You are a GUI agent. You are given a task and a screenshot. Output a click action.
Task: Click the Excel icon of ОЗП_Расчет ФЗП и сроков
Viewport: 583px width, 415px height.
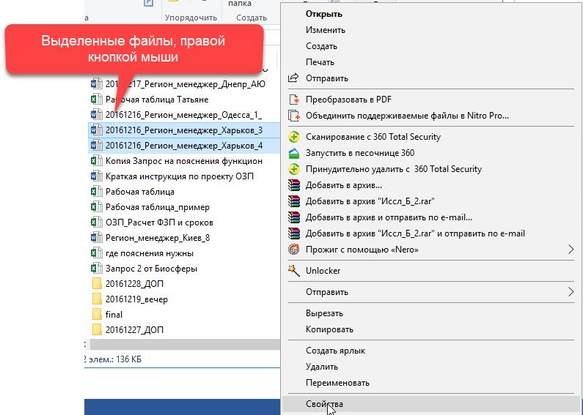point(95,223)
